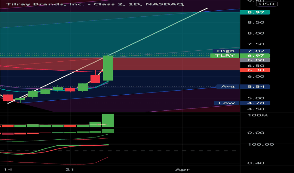The image size is (294, 173).
Task: Click the 8.50 price axis value
Action: pyautogui.click(x=256, y=22)
